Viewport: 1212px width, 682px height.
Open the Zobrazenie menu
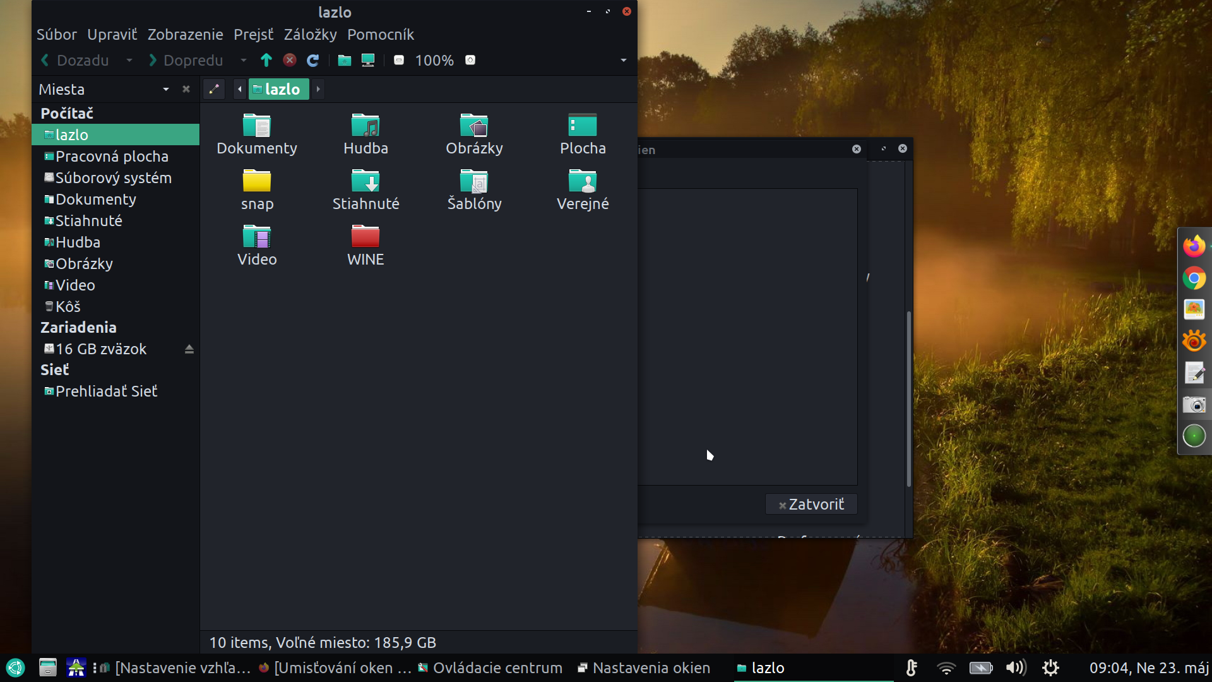coord(185,35)
